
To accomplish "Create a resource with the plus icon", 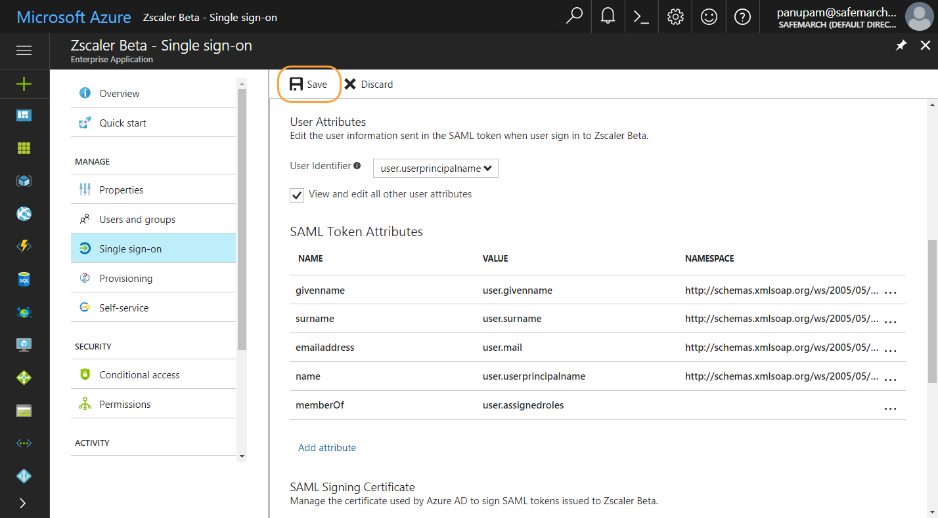I will pyautogui.click(x=24, y=84).
